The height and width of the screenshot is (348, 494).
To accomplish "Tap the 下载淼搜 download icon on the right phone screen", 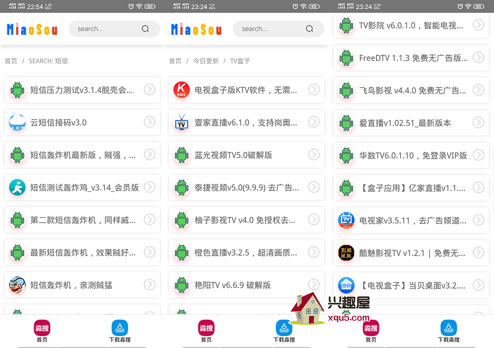I will click(449, 328).
